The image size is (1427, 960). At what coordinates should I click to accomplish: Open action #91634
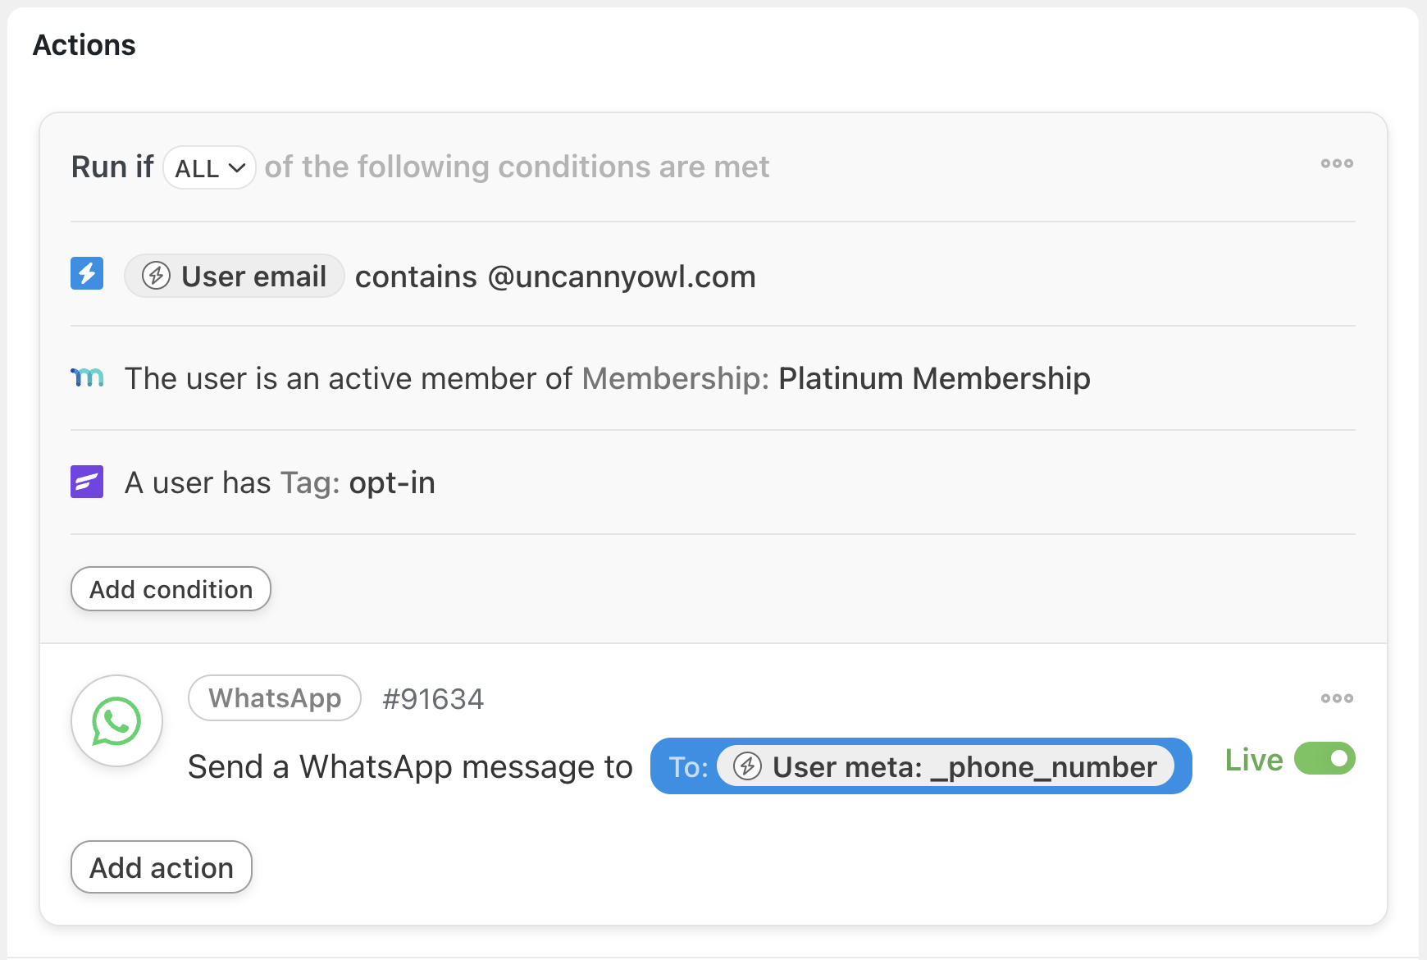[433, 698]
